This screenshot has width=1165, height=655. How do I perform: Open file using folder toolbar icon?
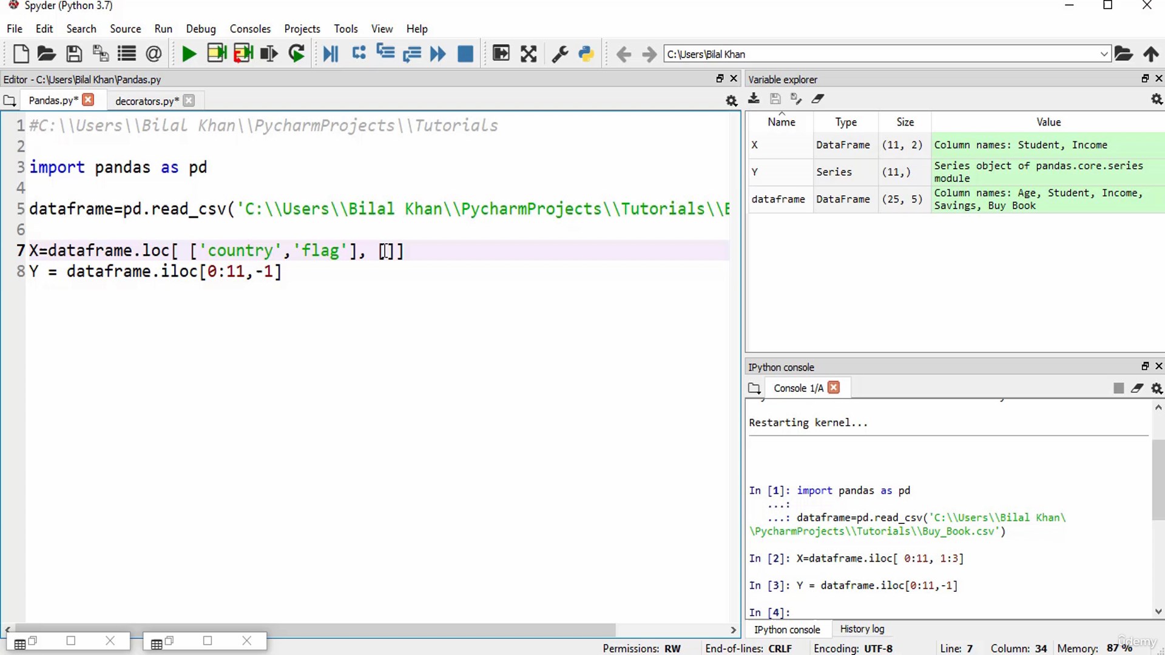point(47,54)
